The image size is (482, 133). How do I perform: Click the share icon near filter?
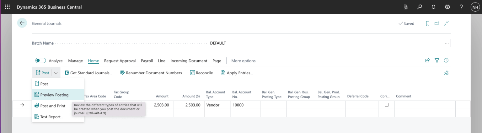427,61
